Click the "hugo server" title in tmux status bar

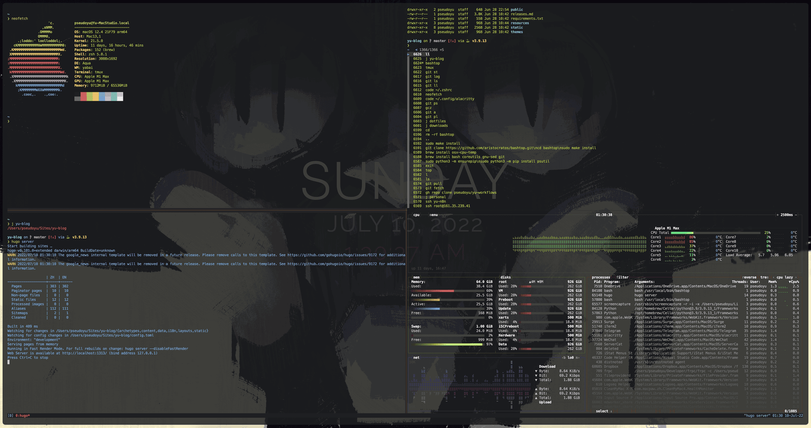(757, 416)
